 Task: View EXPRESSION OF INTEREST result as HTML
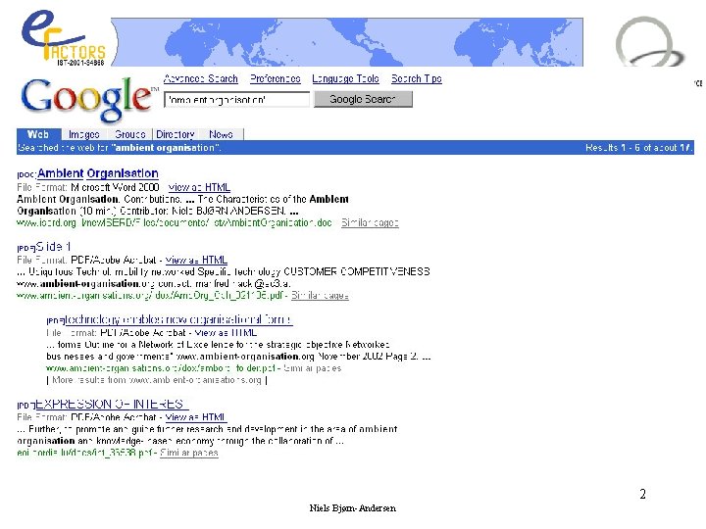click(x=196, y=417)
